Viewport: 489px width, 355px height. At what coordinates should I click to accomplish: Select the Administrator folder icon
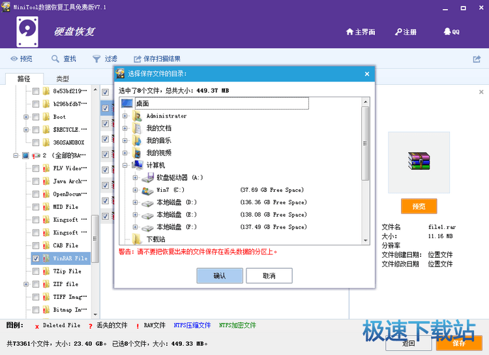click(x=137, y=116)
